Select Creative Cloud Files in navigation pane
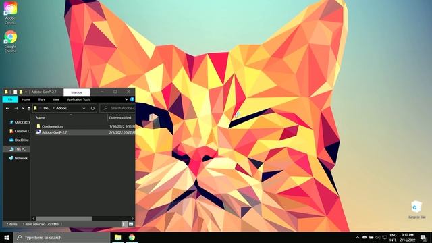This screenshot has width=432, height=243. (20, 131)
